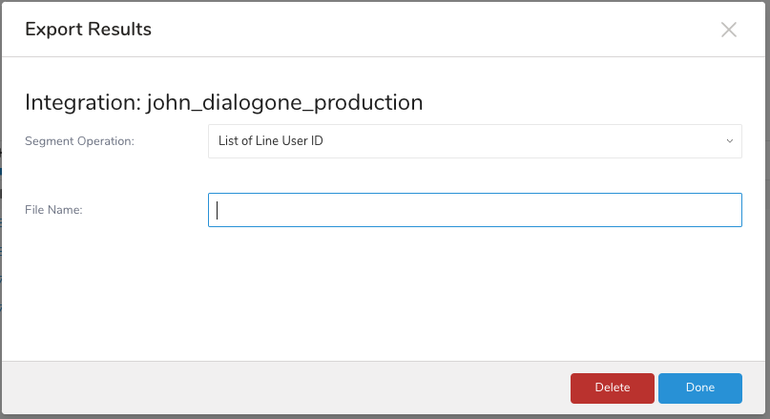770x419 pixels.
Task: Click the chevron arrow in Segment Operation
Action: click(x=729, y=141)
